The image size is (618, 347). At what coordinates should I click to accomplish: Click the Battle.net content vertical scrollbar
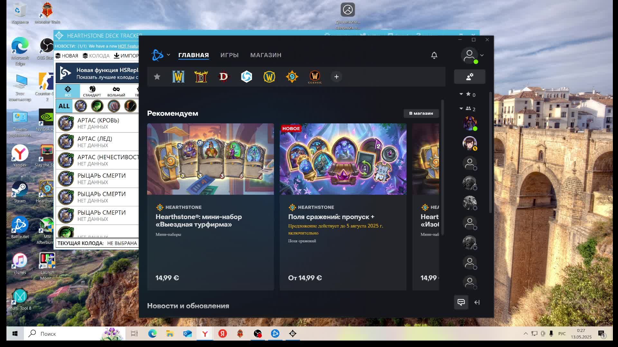(x=443, y=168)
